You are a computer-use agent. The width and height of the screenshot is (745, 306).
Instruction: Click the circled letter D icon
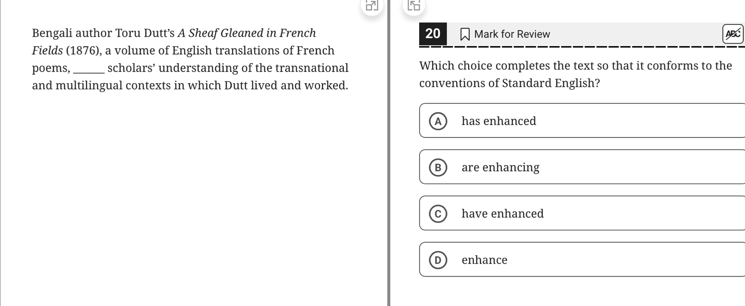pos(438,260)
